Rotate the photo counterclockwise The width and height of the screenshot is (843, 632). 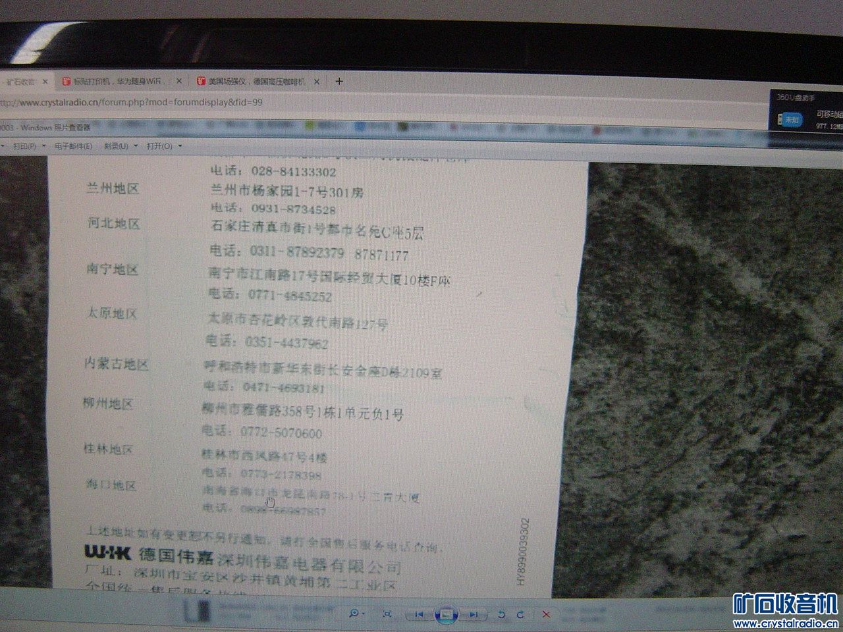[502, 614]
